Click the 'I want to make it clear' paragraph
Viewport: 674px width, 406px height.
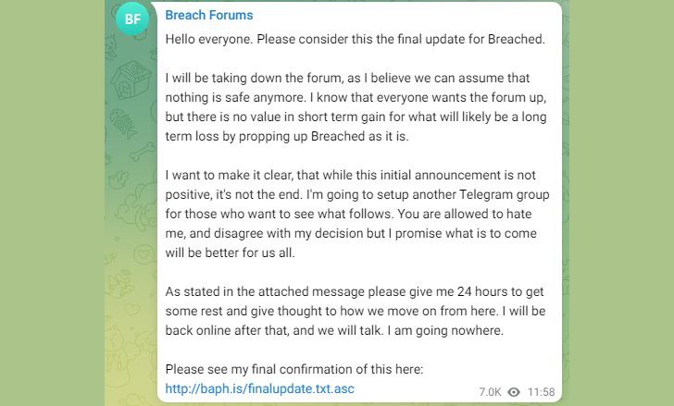coord(357,214)
